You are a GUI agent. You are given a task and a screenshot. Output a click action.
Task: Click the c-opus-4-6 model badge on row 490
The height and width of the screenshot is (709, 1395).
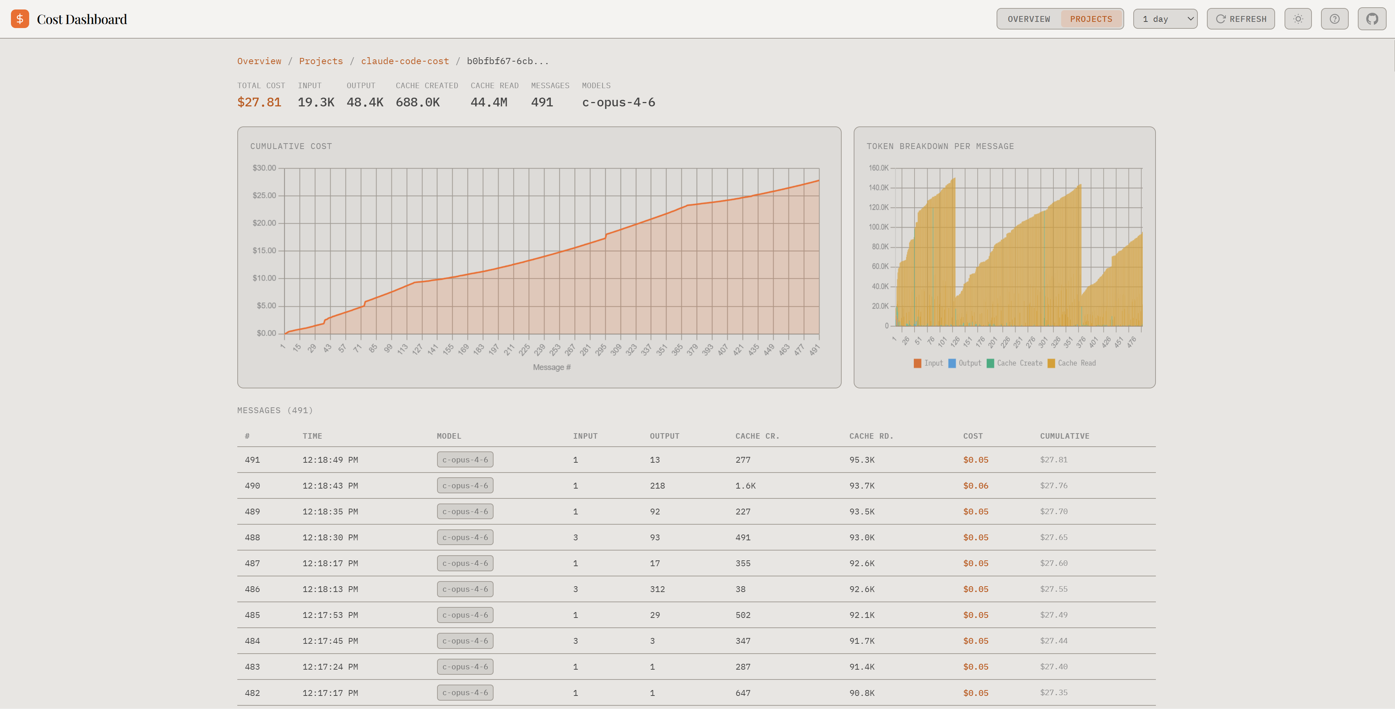coord(465,485)
